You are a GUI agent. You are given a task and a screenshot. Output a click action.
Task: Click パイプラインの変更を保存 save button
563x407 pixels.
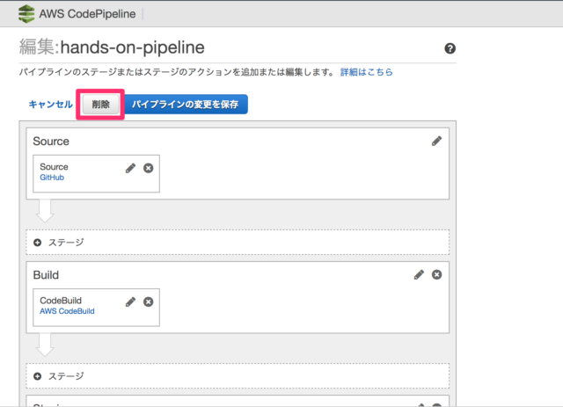pos(186,104)
